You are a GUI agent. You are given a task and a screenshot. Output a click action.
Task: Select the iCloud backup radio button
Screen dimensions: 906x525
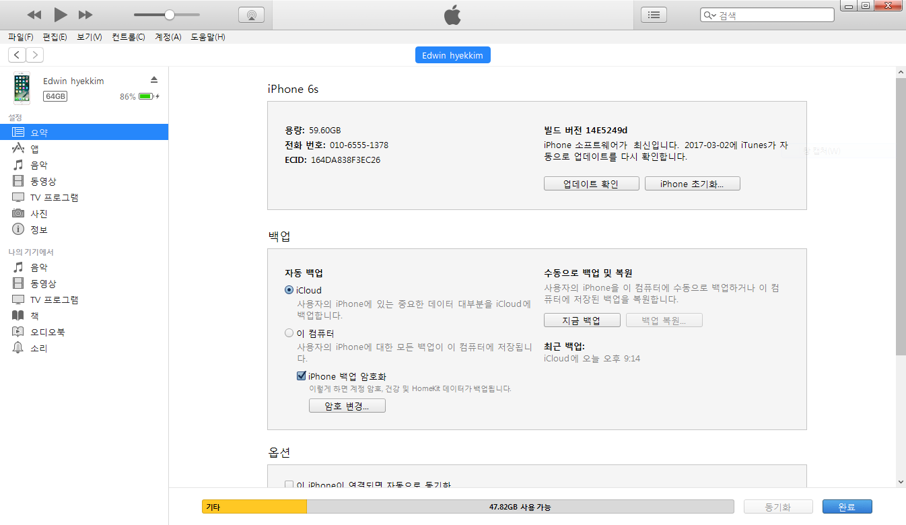[289, 290]
